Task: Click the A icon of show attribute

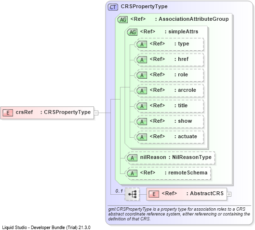Action: coord(142,122)
